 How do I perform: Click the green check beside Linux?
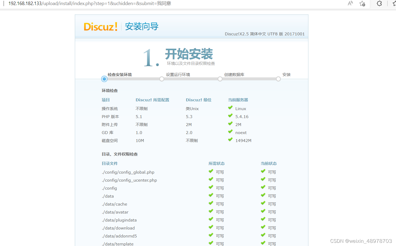click(x=230, y=108)
